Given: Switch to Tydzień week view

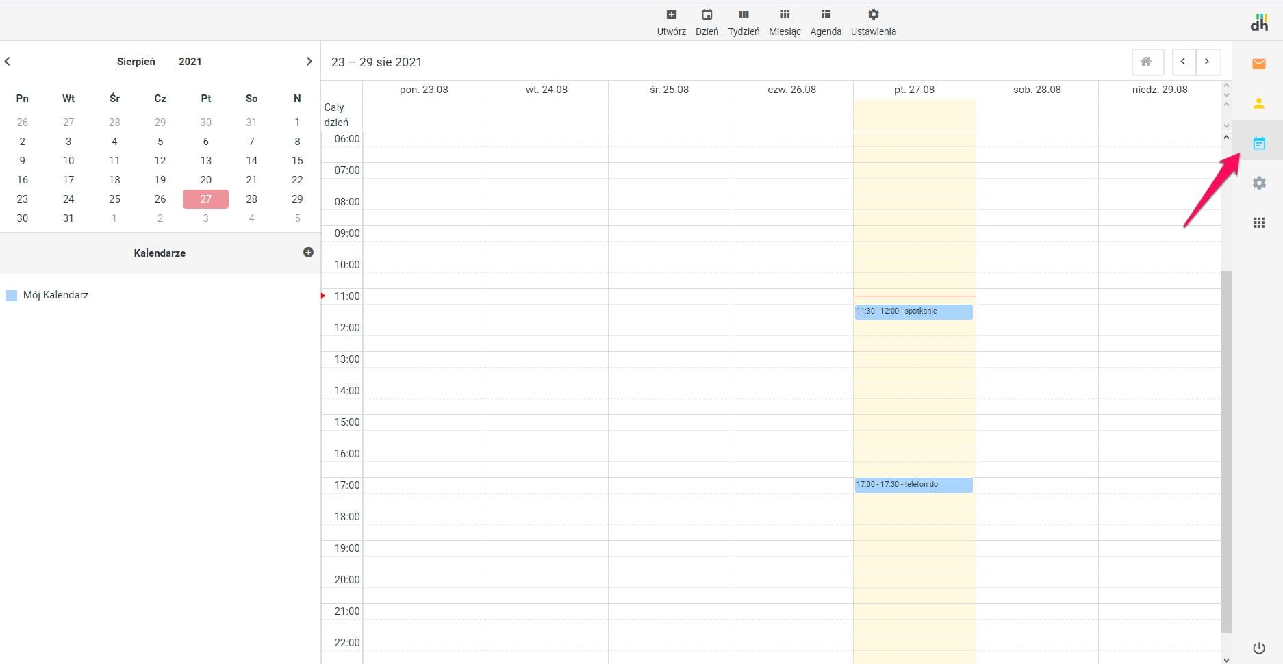Looking at the screenshot, I should (744, 23).
